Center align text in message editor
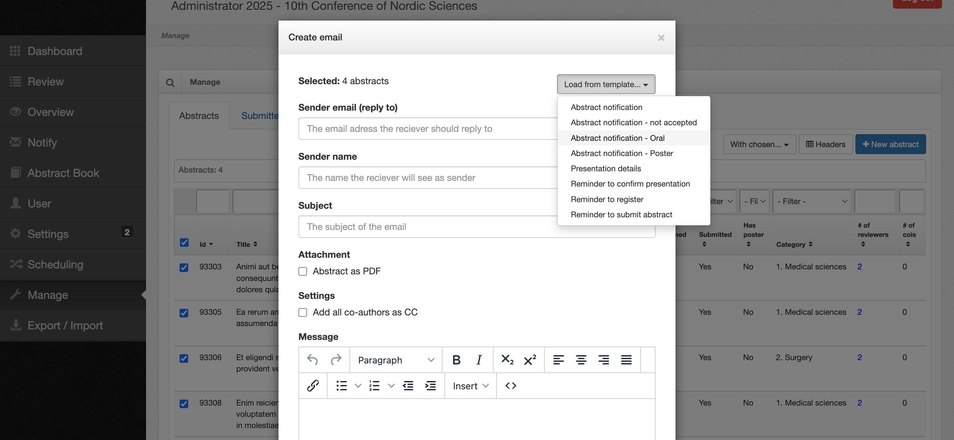Screen dimensions: 954x440 click(x=581, y=360)
